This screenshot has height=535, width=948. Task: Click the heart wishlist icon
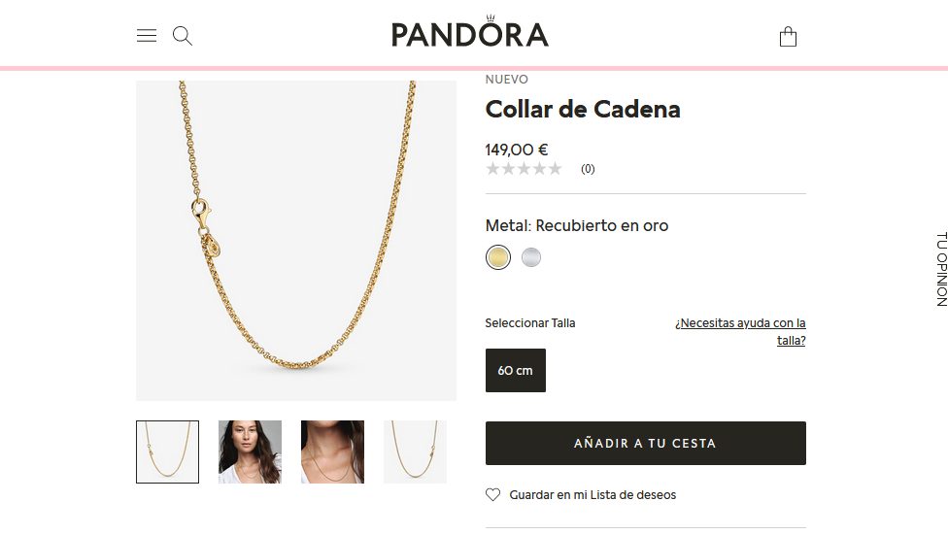(492, 494)
